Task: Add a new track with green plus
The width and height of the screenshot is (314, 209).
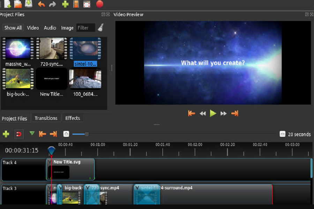Action: point(6,134)
